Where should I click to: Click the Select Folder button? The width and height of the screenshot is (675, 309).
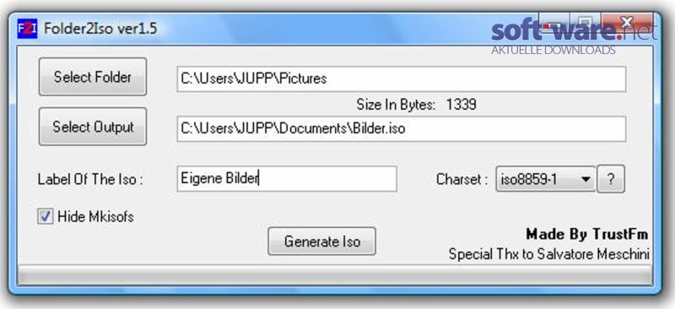(x=93, y=77)
